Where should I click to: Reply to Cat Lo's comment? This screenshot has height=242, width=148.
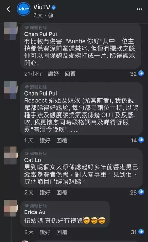click(x=62, y=192)
